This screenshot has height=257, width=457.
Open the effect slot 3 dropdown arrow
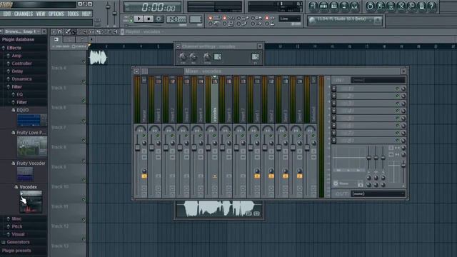point(334,104)
